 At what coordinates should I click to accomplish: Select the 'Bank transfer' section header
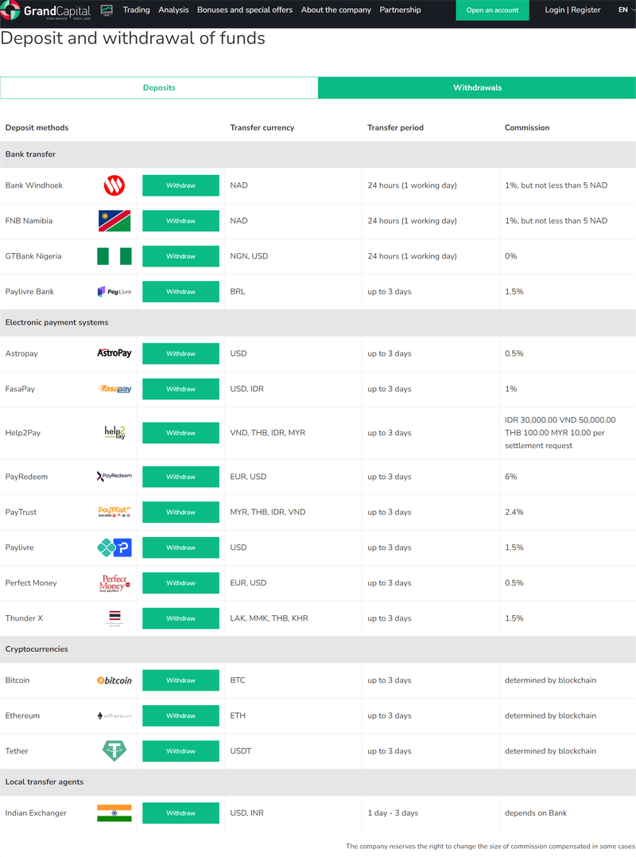(318, 154)
